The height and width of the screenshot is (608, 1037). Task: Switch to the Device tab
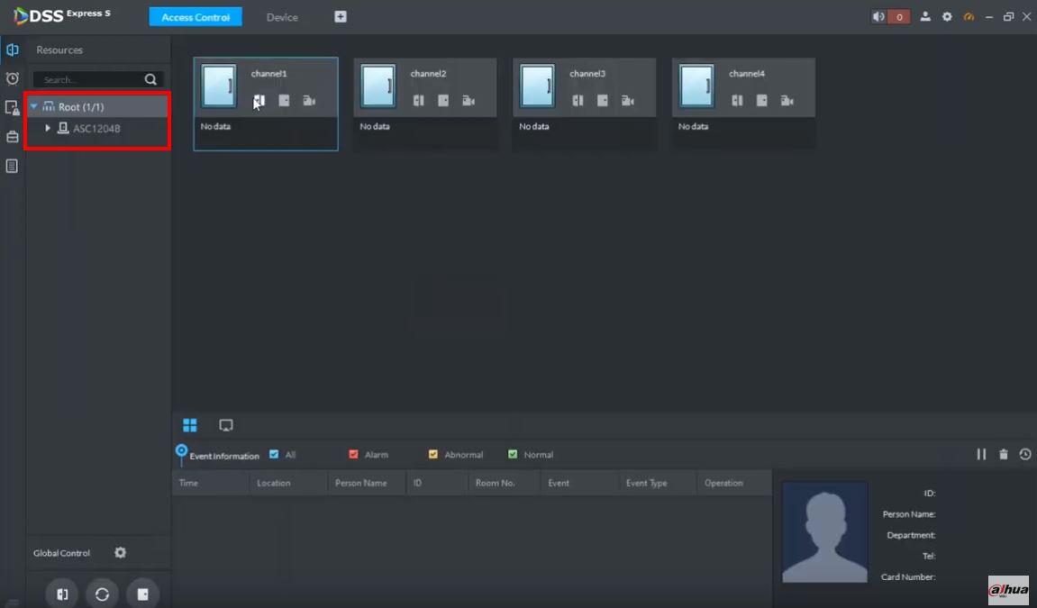tap(282, 17)
